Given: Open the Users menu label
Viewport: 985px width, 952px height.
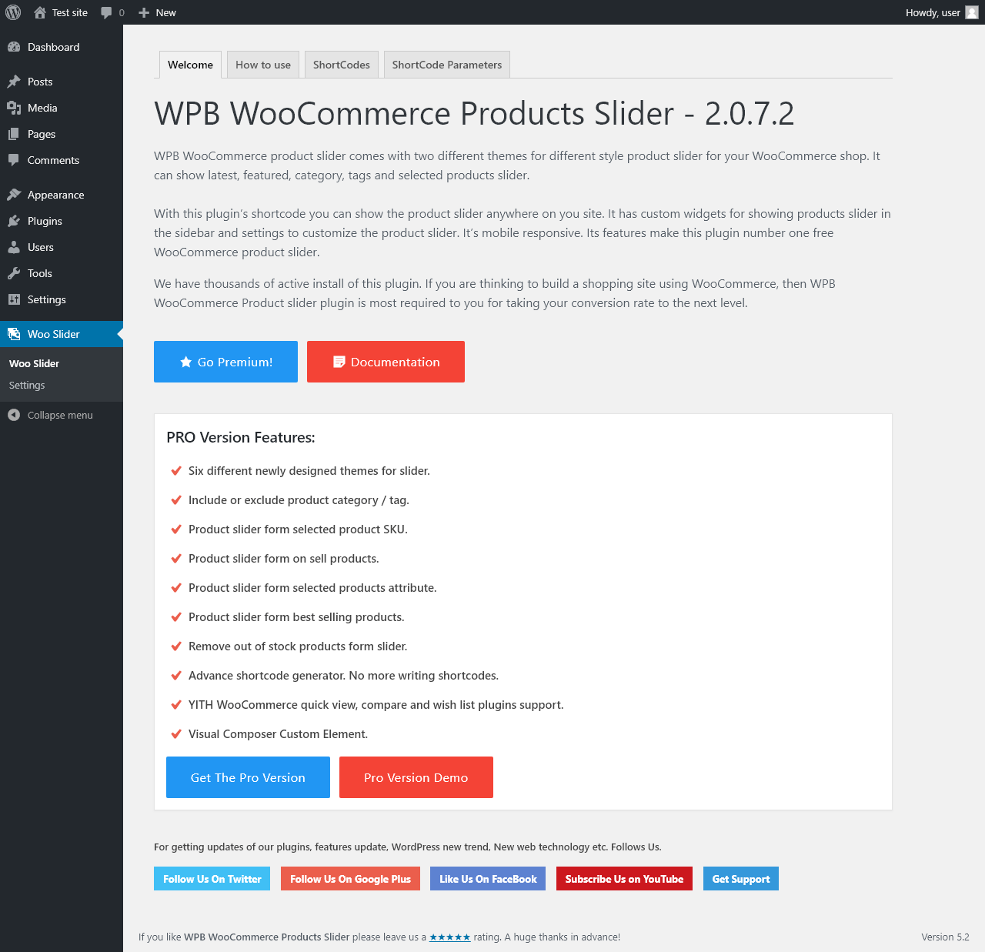Looking at the screenshot, I should (x=41, y=247).
